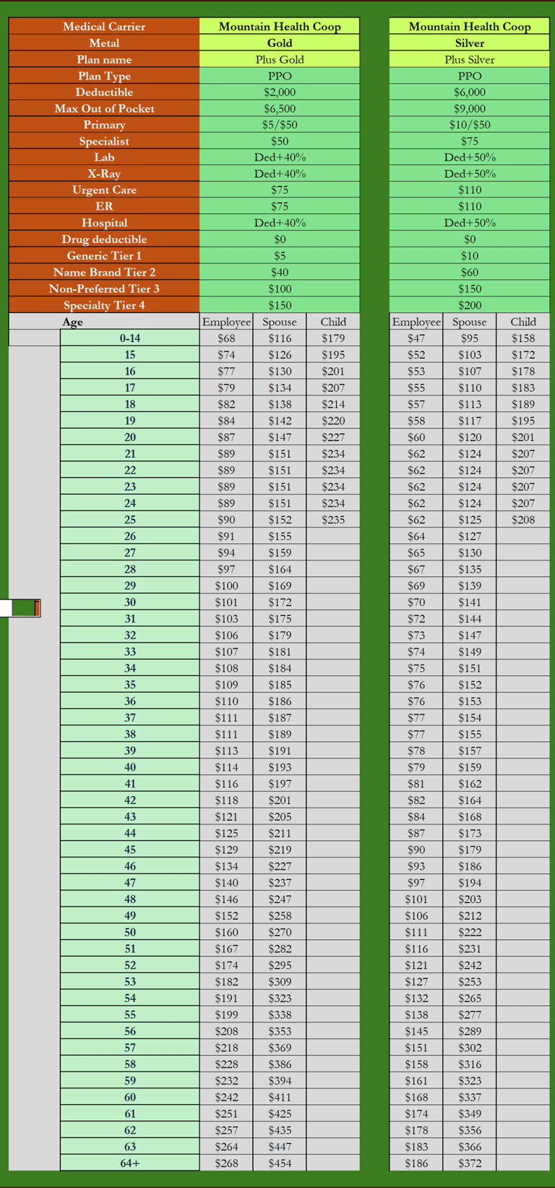555x1188 pixels.
Task: Click the "Plus Gold" plan name cell
Action: point(280,59)
